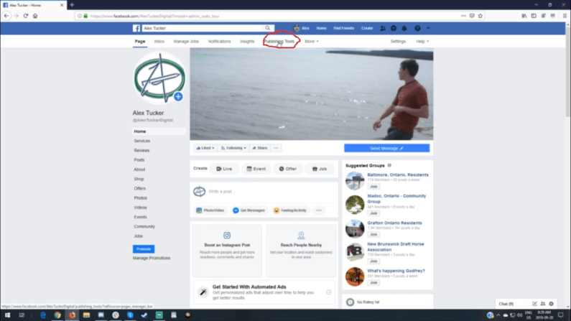Select Reviews in left sidebar

click(x=141, y=150)
